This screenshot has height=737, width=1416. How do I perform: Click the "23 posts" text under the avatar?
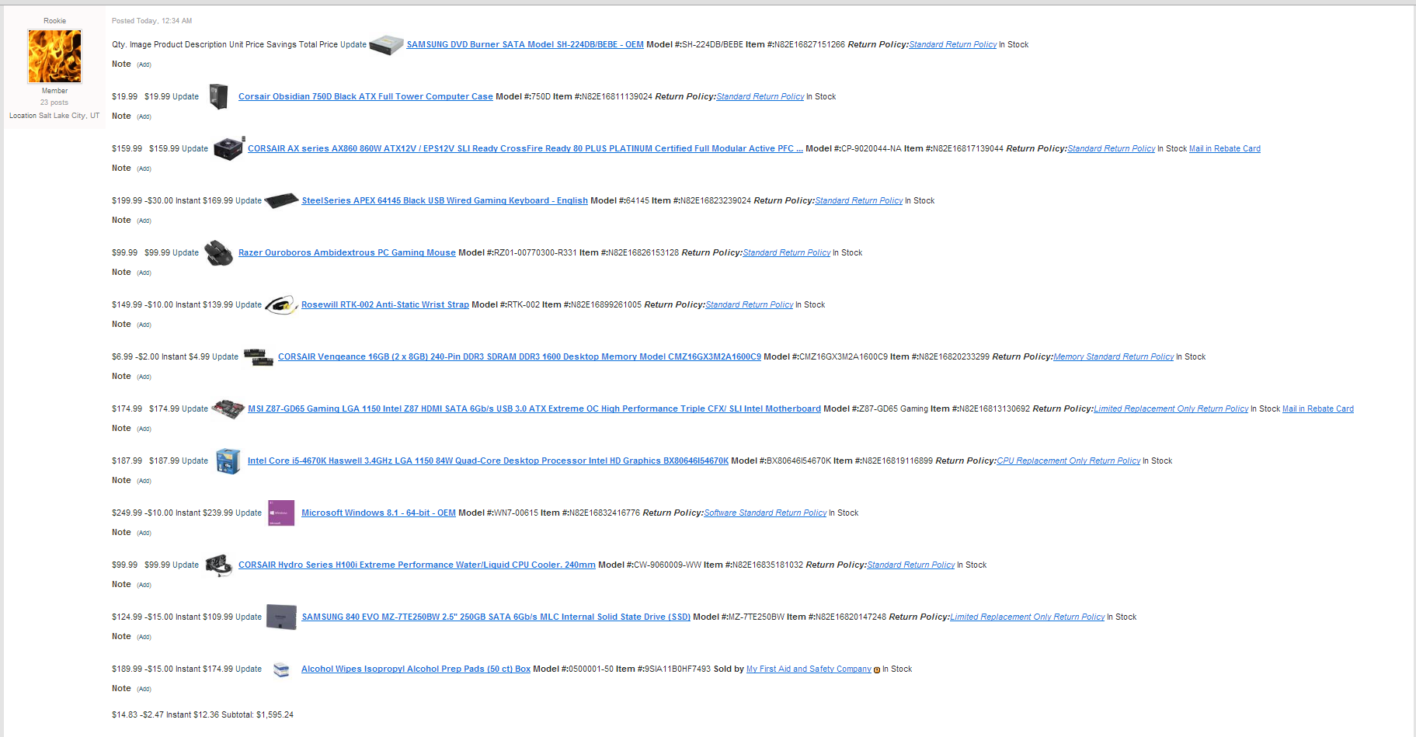click(x=54, y=103)
